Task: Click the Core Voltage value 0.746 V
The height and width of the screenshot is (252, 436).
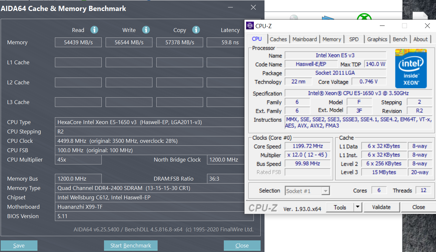Action: 369,81
